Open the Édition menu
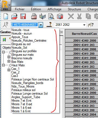Screen dimensions: 98x118 tap(36, 9)
